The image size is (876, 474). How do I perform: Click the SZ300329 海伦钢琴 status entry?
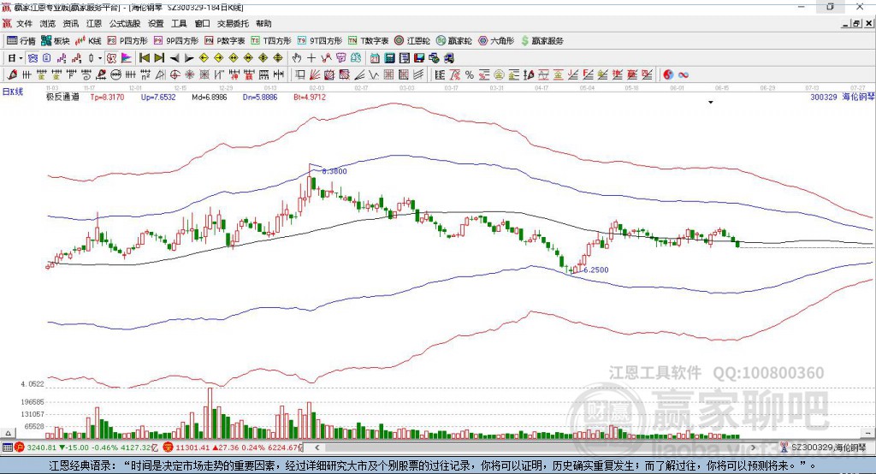click(824, 447)
